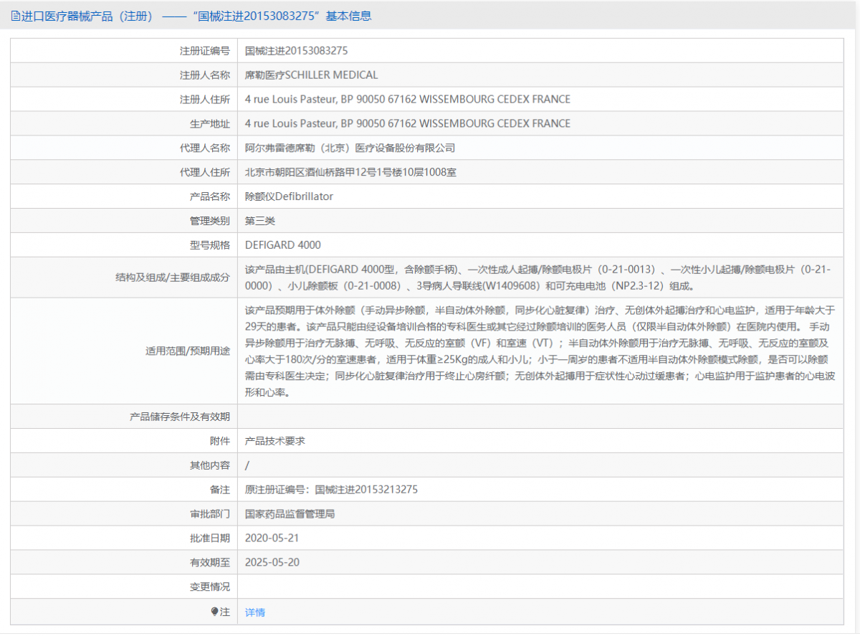Select the slash value in the 其他内容 row
This screenshot has height=636, width=860.
(247, 466)
